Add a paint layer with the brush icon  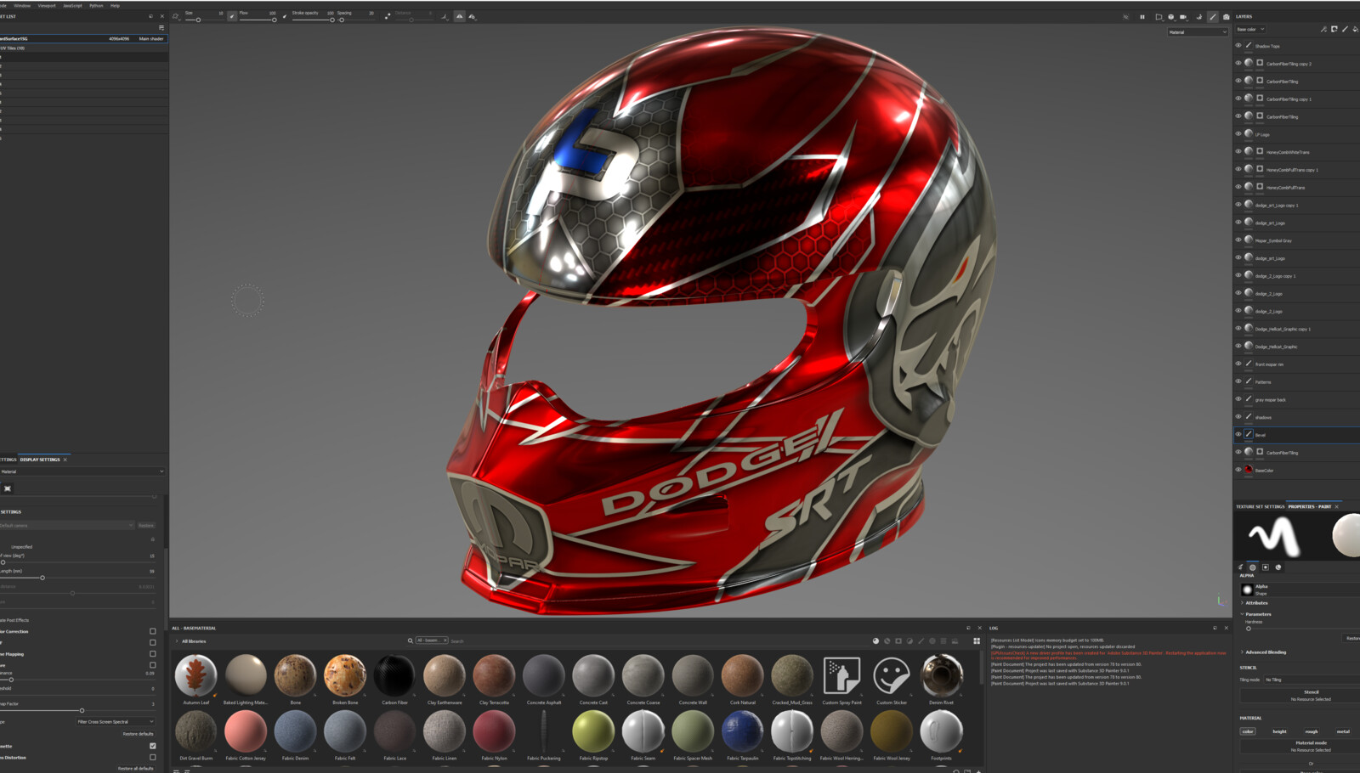pos(1346,29)
